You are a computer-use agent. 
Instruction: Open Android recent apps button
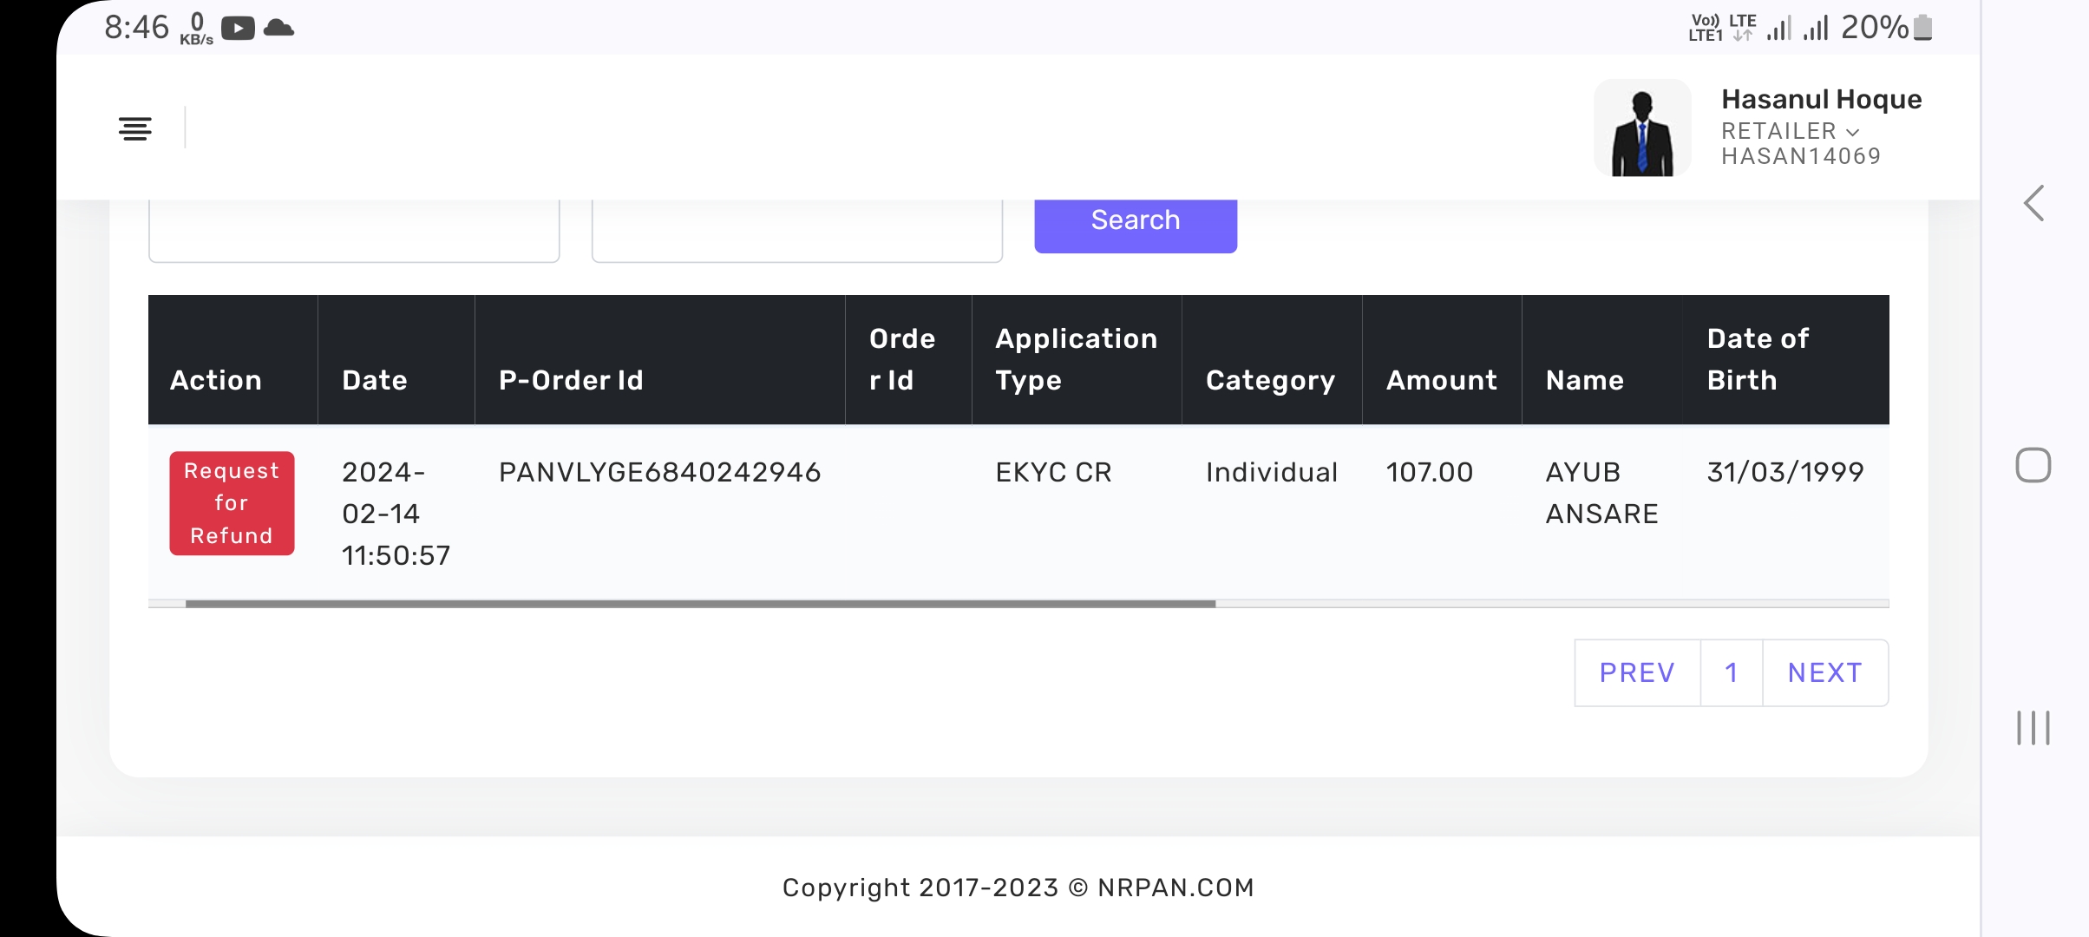coord(2033,727)
